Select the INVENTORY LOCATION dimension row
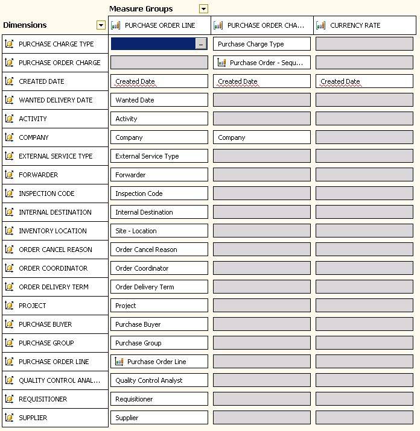The image size is (420, 431). (53, 231)
